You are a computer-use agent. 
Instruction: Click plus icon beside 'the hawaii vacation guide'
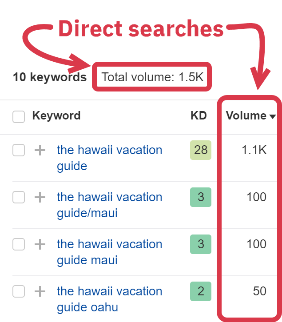coord(40,151)
